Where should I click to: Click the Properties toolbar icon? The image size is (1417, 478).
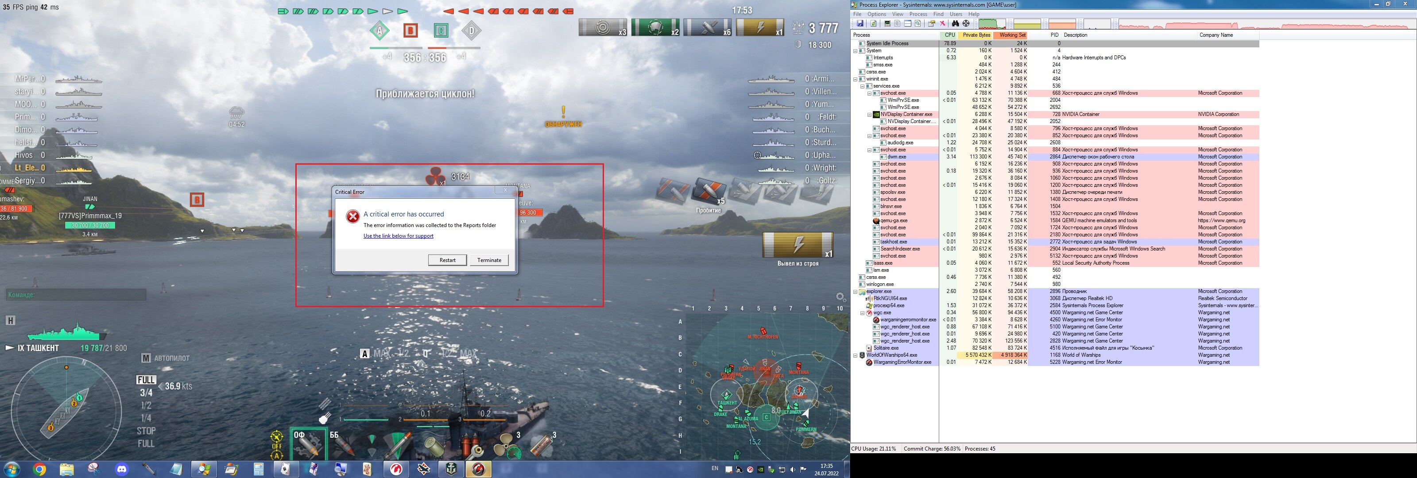(x=931, y=23)
